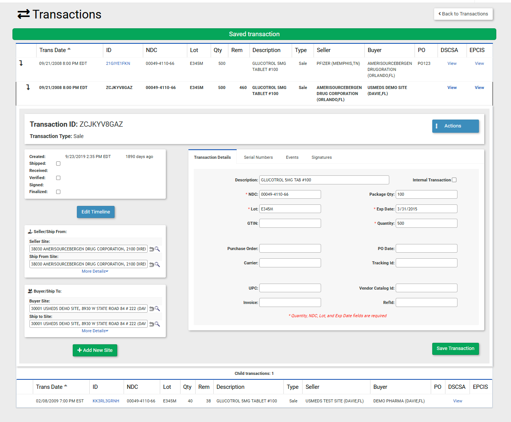Check the Shipped checkbox

pyautogui.click(x=58, y=164)
